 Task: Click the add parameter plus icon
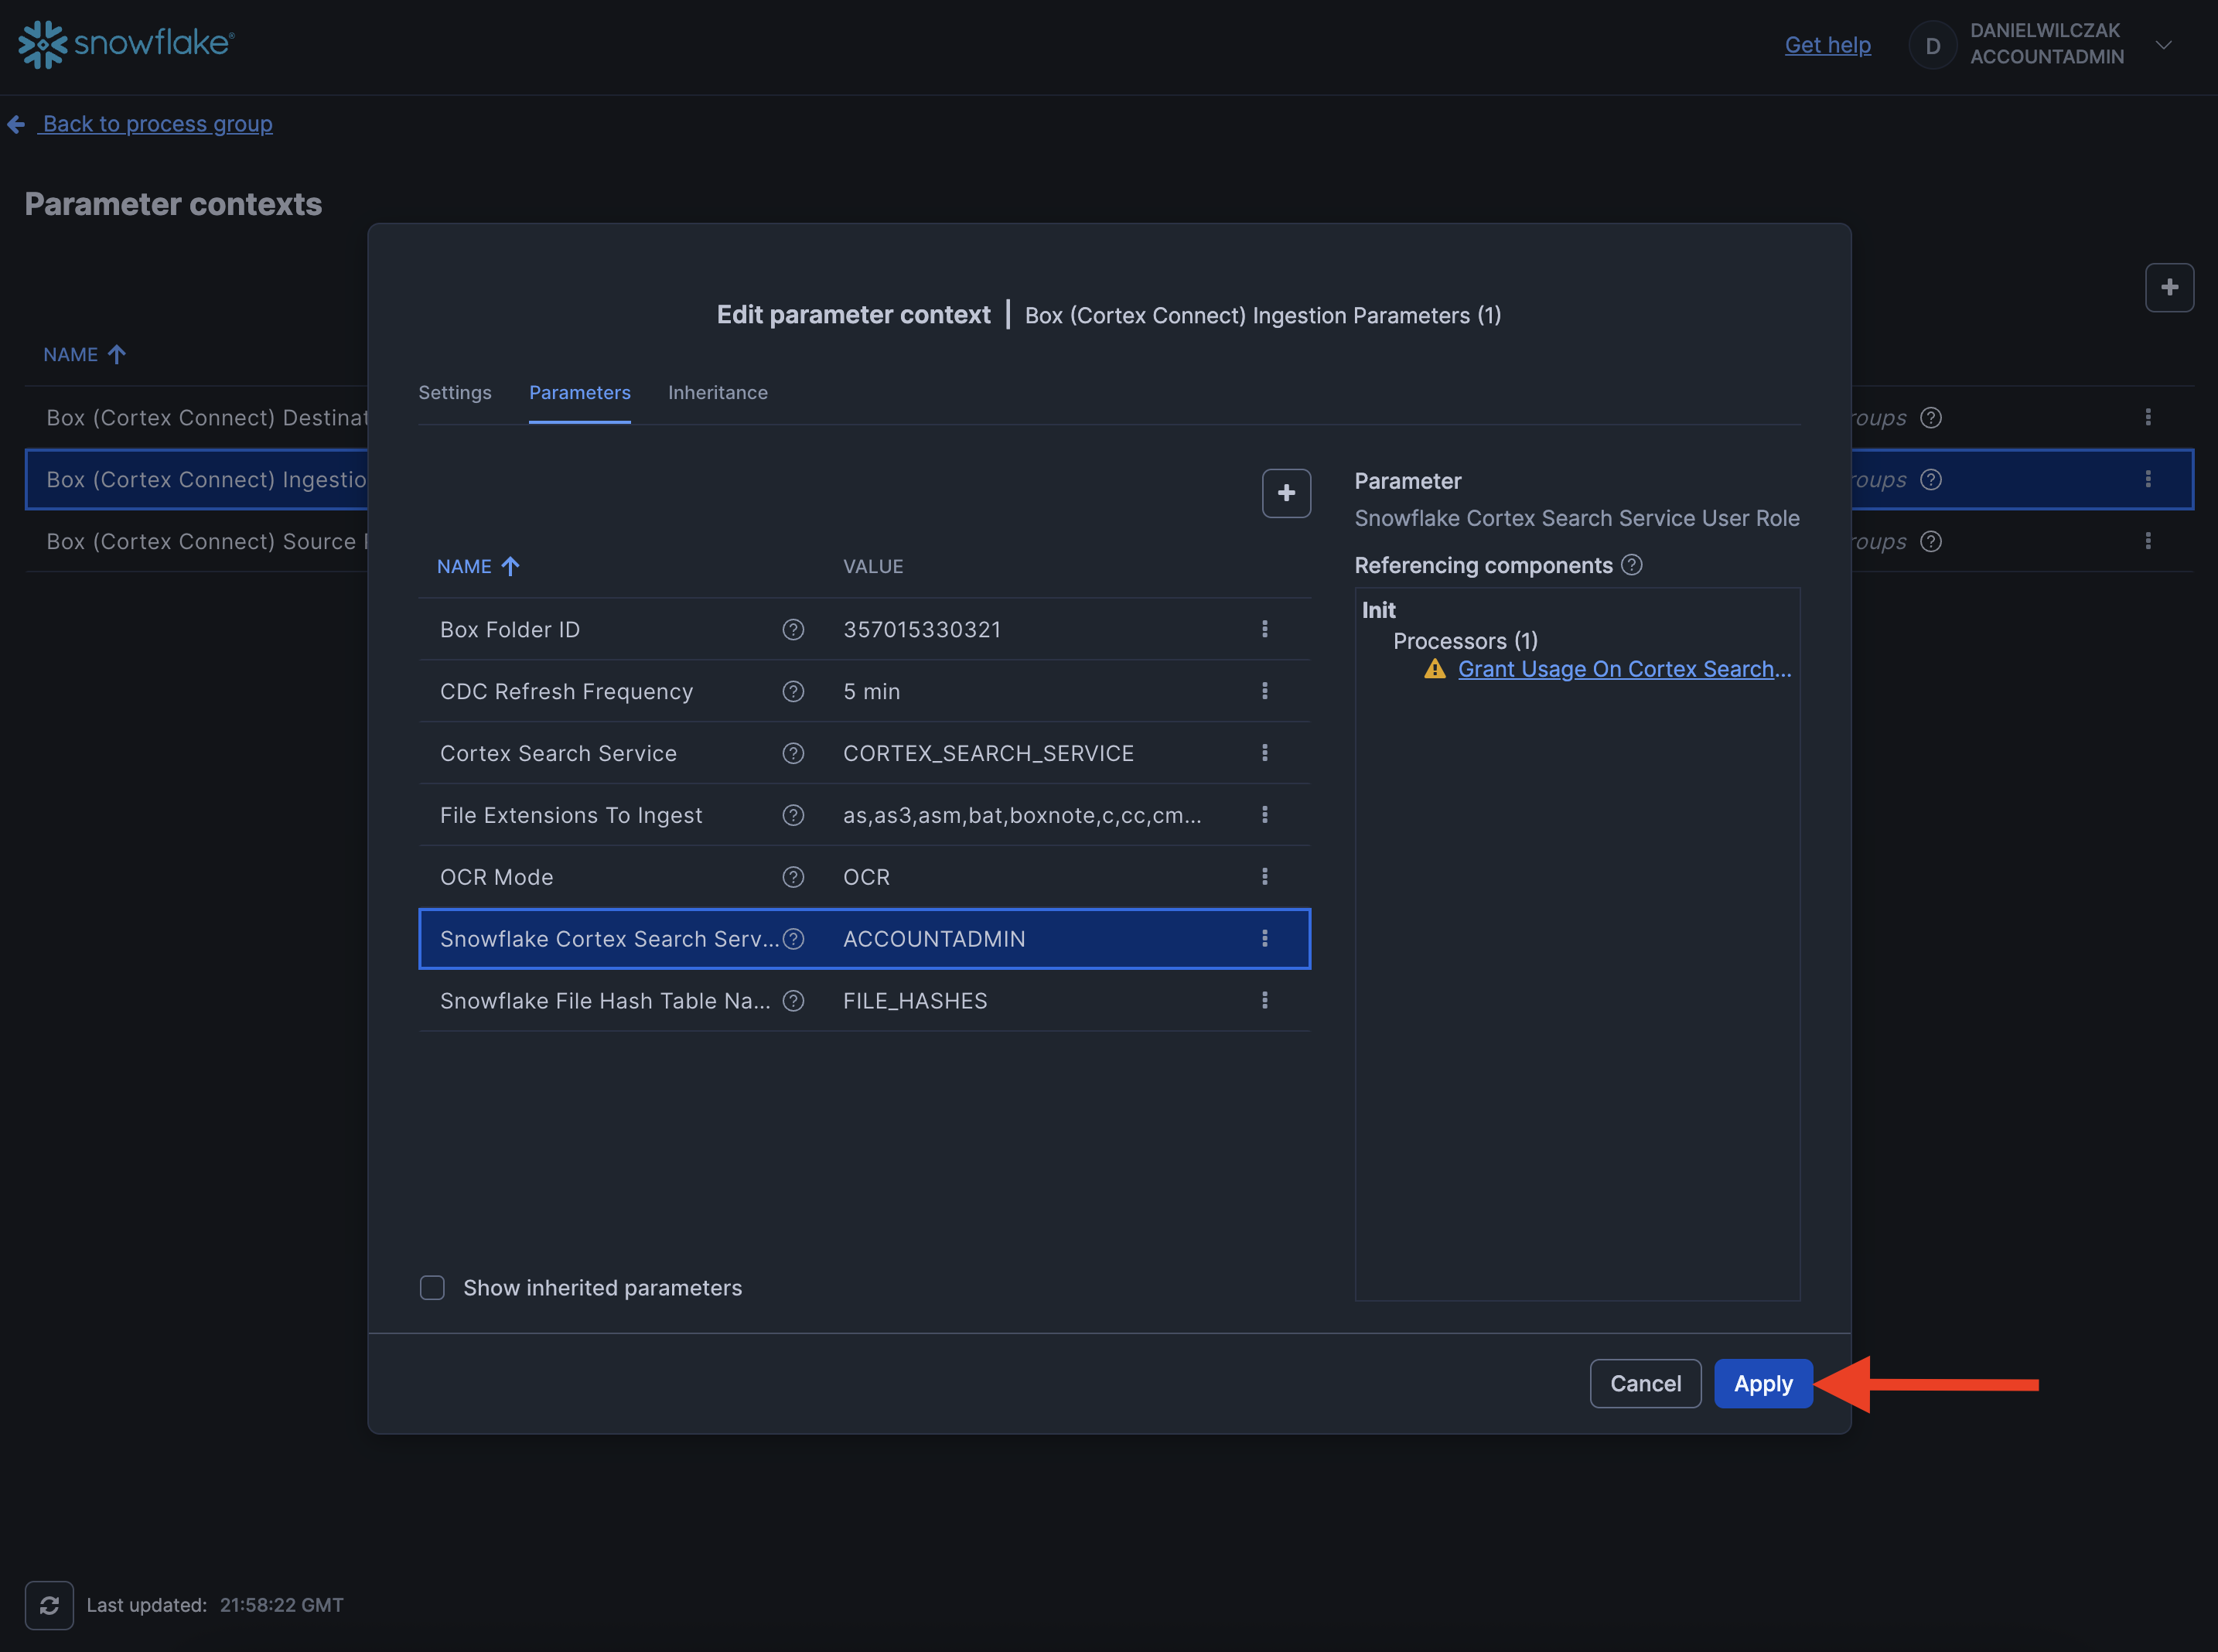1286,493
